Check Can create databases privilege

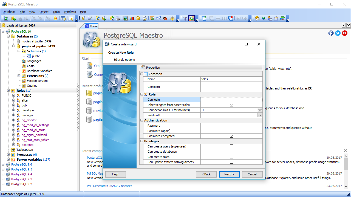(x=232, y=152)
